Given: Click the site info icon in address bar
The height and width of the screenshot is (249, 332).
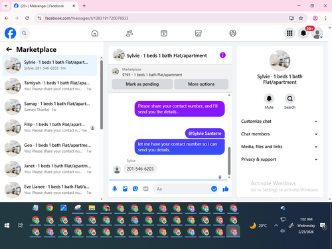Looking at the screenshot, I should pyautogui.click(x=39, y=18).
